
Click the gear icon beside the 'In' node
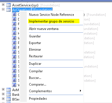point(14,38)
